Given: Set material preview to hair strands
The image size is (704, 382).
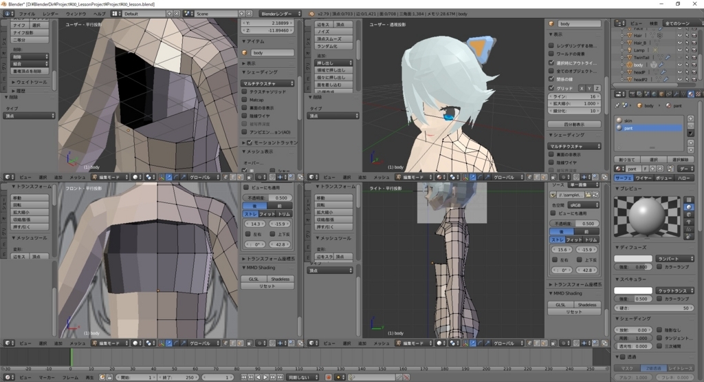Looking at the screenshot, I should tap(689, 229).
